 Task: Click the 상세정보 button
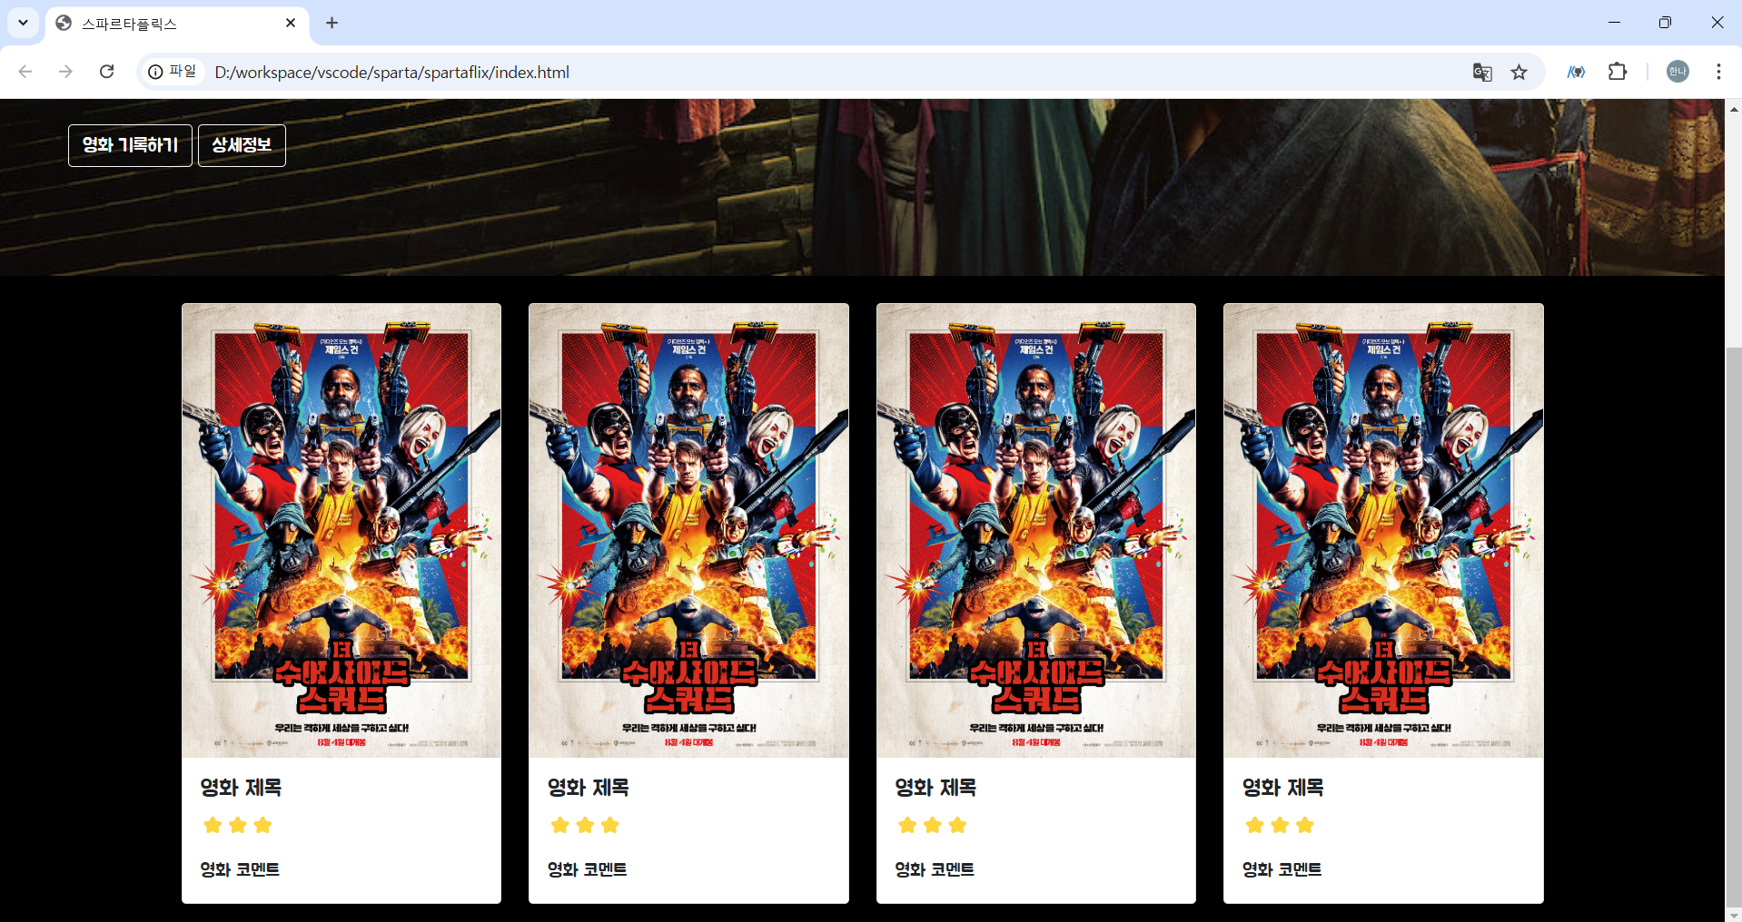(x=242, y=145)
